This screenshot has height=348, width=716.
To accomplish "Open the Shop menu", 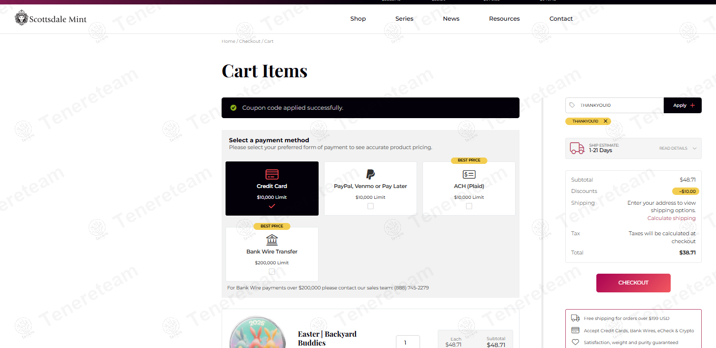I will click(x=358, y=19).
